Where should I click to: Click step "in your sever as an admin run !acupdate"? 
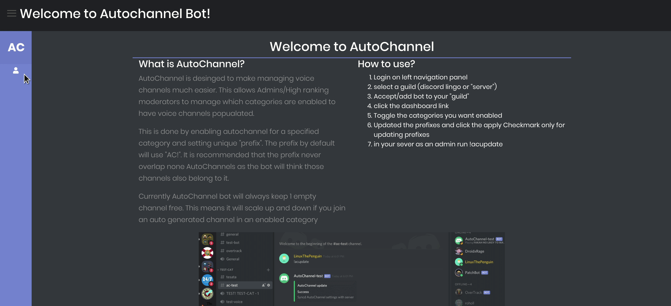[438, 144]
